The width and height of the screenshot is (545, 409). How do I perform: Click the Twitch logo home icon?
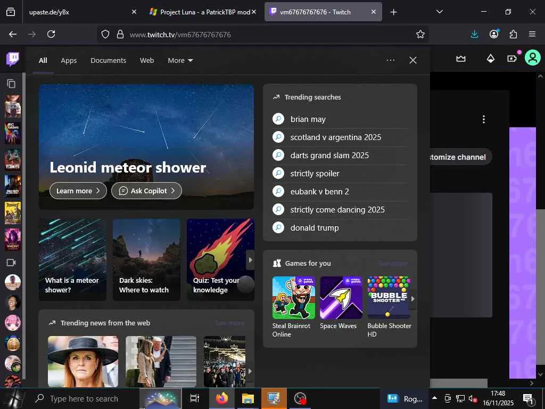(13, 59)
